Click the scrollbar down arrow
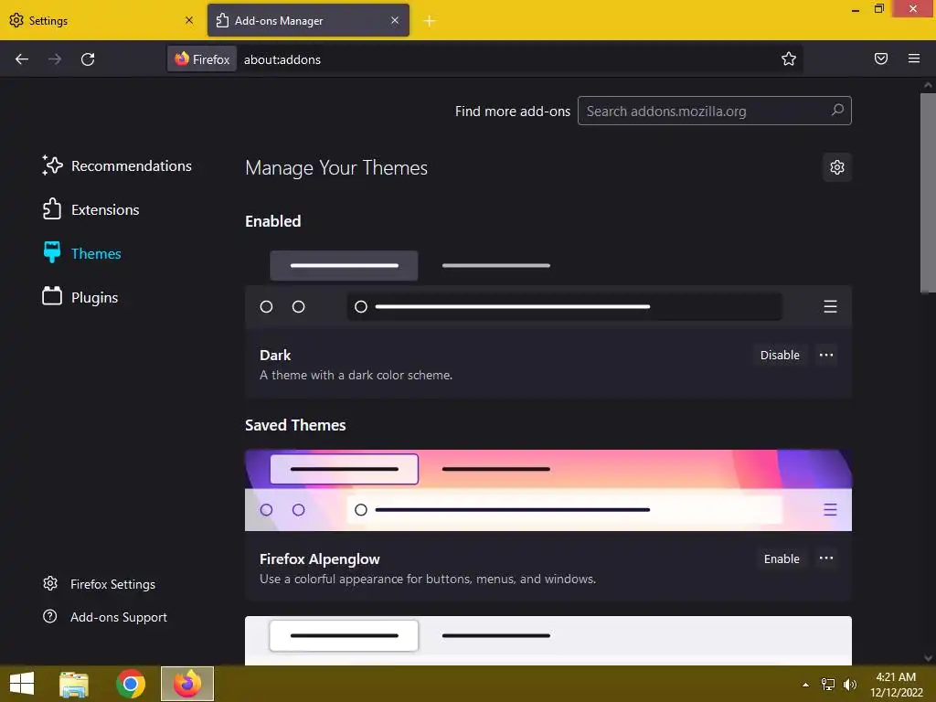Image resolution: width=936 pixels, height=702 pixels. coord(928,658)
